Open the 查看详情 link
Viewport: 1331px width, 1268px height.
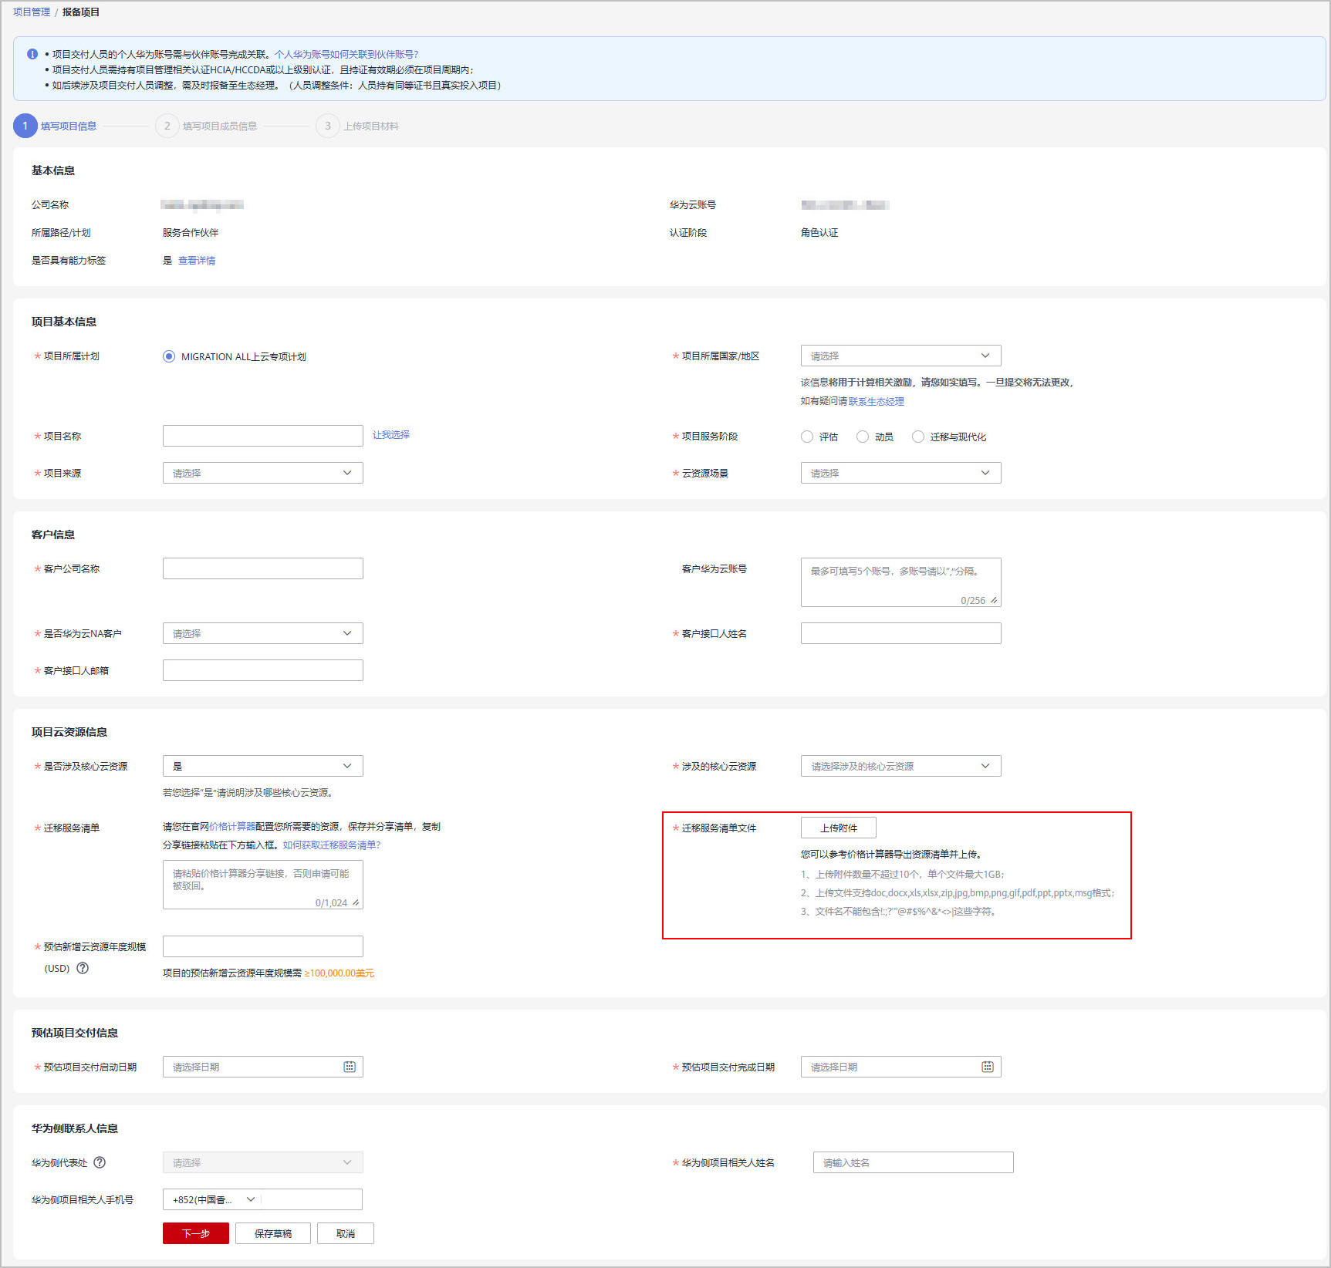[197, 261]
